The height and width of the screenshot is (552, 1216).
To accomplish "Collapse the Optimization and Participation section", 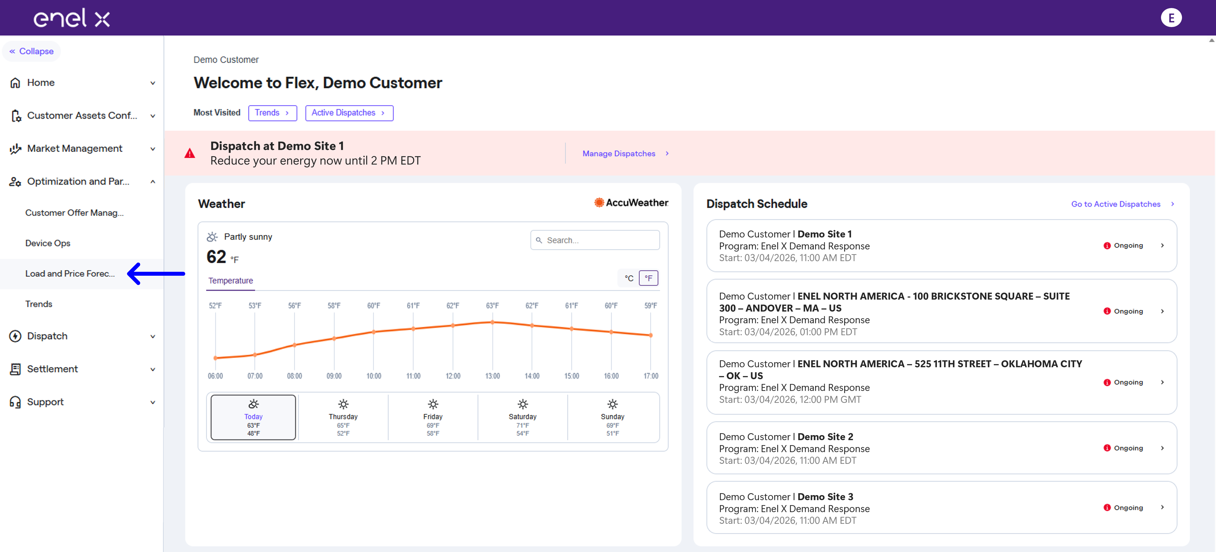I will point(153,182).
